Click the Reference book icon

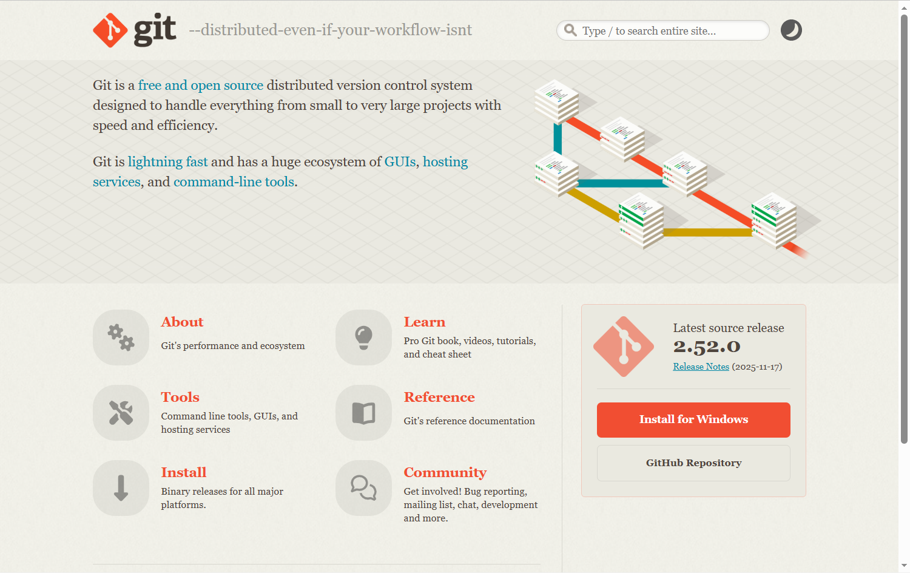pyautogui.click(x=363, y=413)
